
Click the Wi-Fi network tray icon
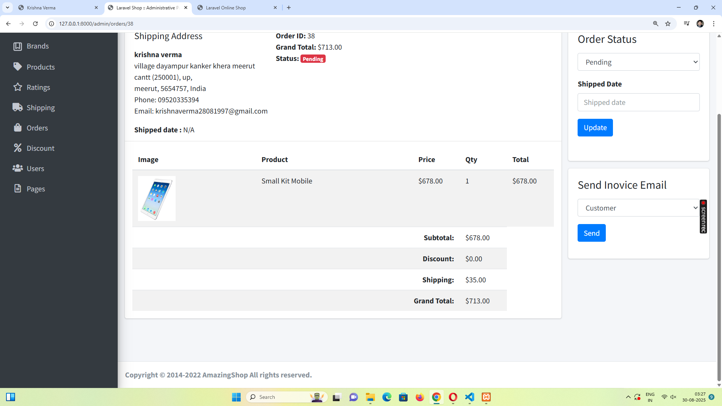coord(664,397)
